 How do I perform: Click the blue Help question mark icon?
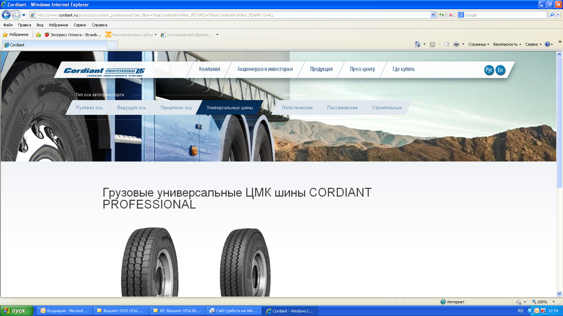click(x=548, y=44)
